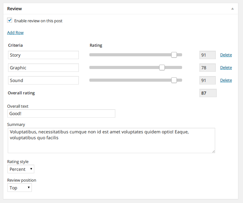Click the Graphic rating value 78 box

[x=207, y=68]
